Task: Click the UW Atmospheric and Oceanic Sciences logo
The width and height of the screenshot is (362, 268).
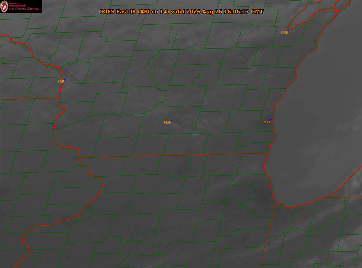Action: coord(21,6)
